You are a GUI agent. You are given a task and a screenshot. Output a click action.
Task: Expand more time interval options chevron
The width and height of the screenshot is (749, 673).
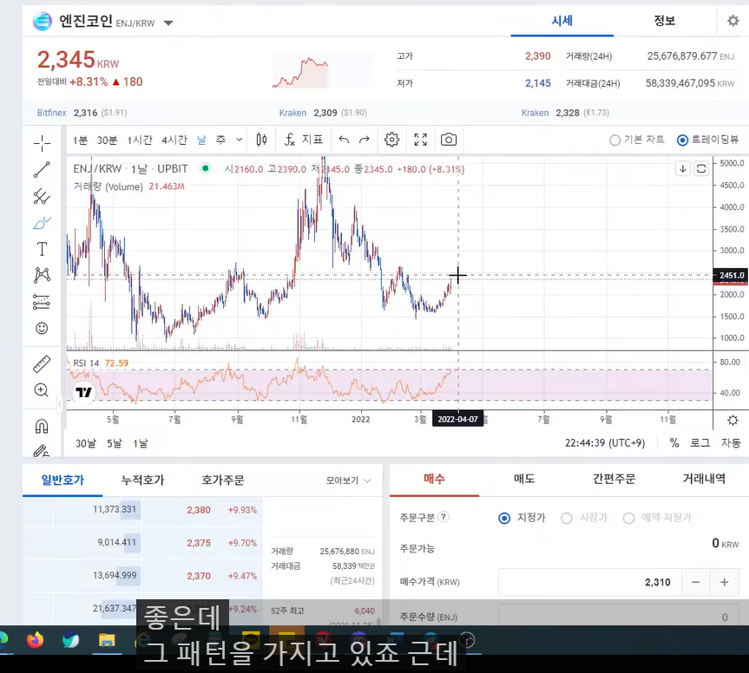coord(240,140)
